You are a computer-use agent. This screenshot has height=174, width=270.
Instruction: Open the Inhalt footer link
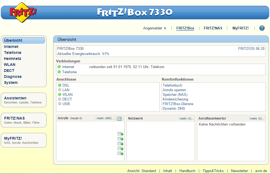[x=168, y=171]
